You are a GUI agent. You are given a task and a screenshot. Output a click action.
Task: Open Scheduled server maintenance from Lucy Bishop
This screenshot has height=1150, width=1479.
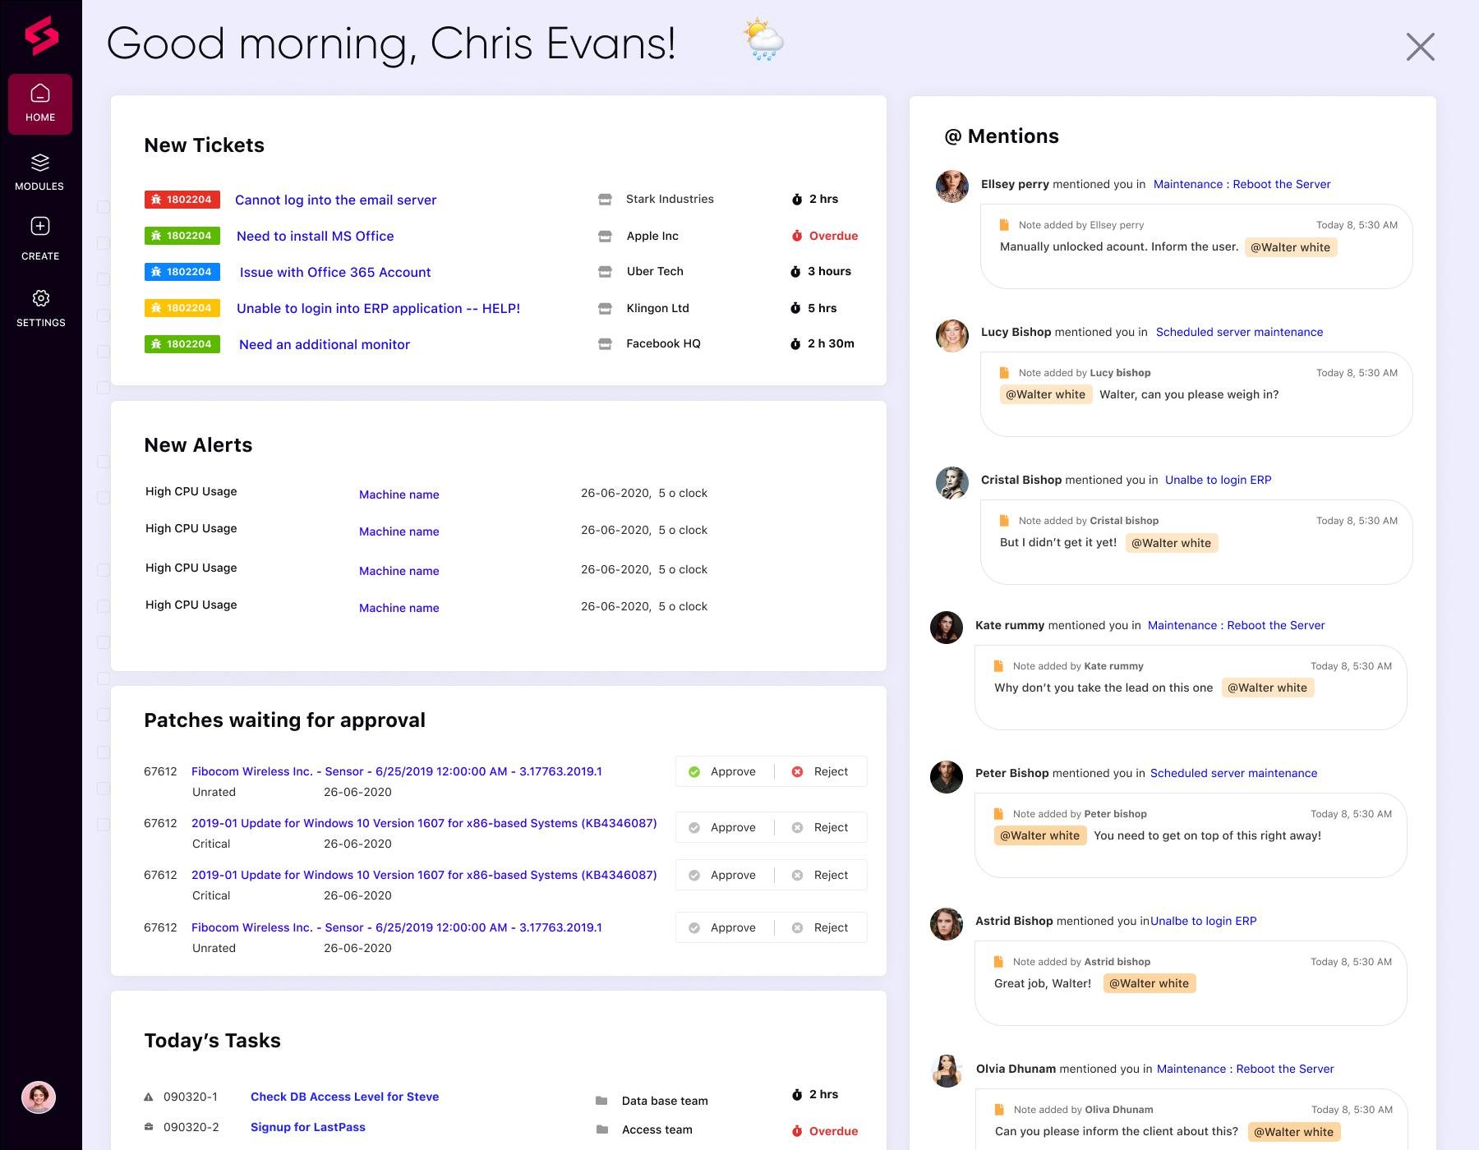(1239, 332)
